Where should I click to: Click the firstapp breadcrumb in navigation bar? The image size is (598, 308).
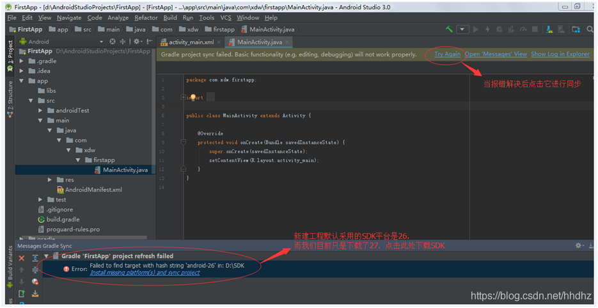coord(219,29)
